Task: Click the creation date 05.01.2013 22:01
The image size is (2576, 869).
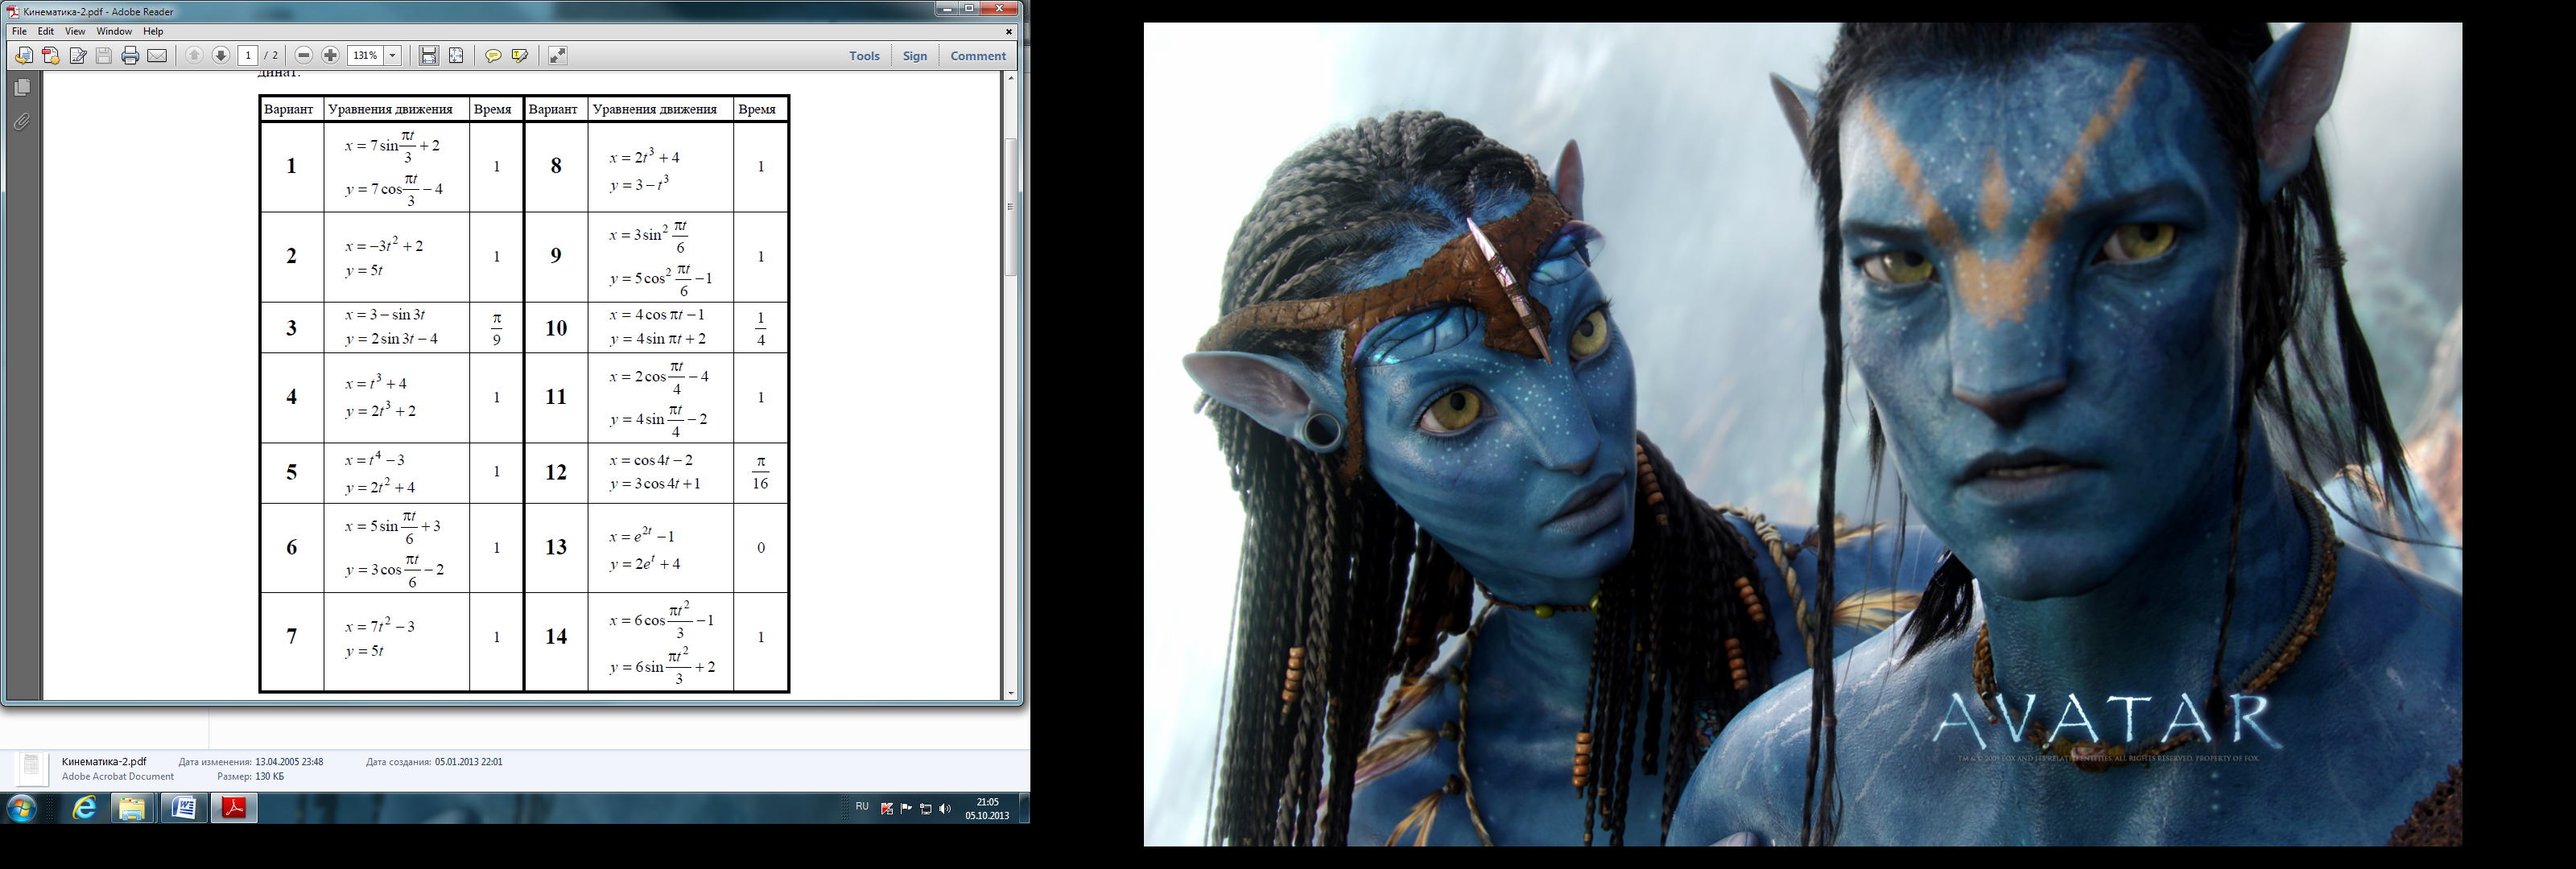Action: point(468,762)
